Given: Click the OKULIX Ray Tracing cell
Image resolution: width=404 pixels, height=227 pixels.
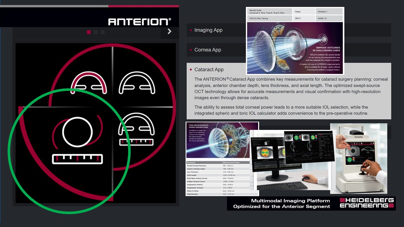Looking at the screenshot, I should point(270,18).
